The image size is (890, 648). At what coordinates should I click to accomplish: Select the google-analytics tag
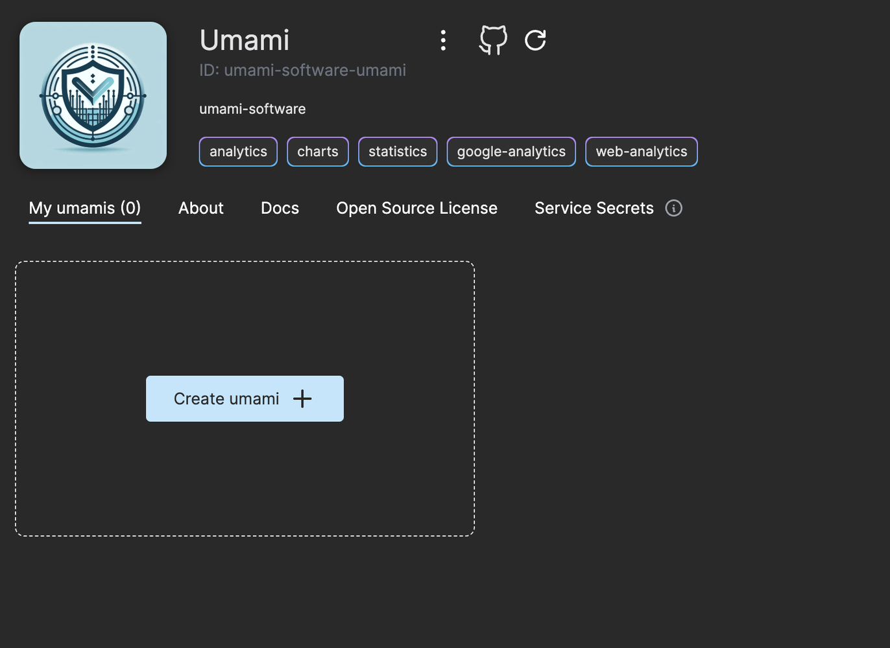[x=511, y=152]
